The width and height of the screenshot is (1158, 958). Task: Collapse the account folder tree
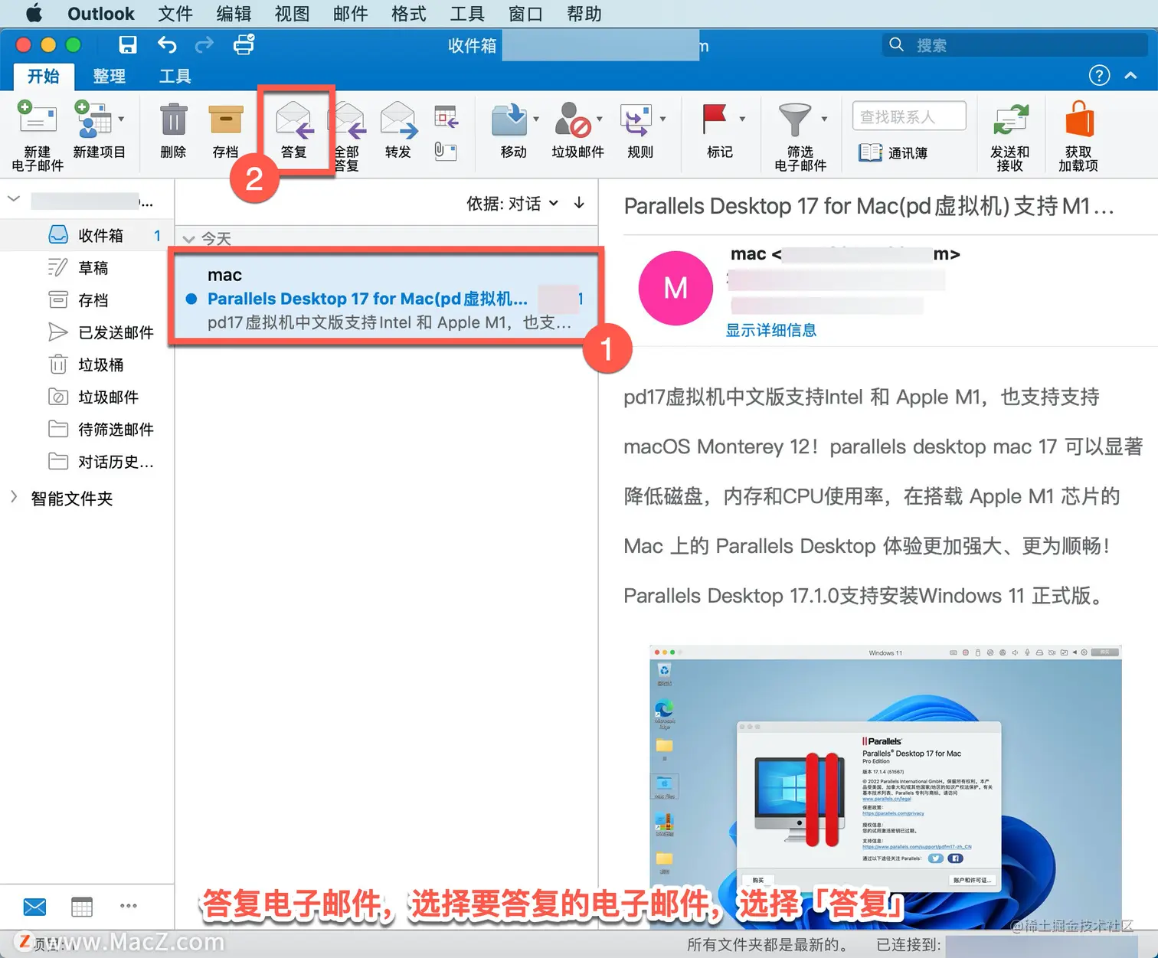coord(13,199)
